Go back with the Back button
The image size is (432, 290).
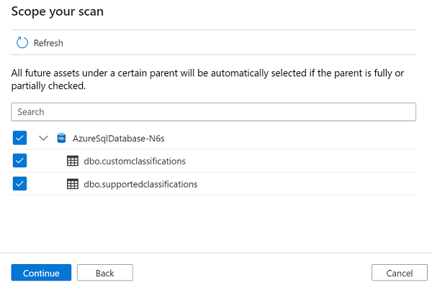click(x=105, y=273)
